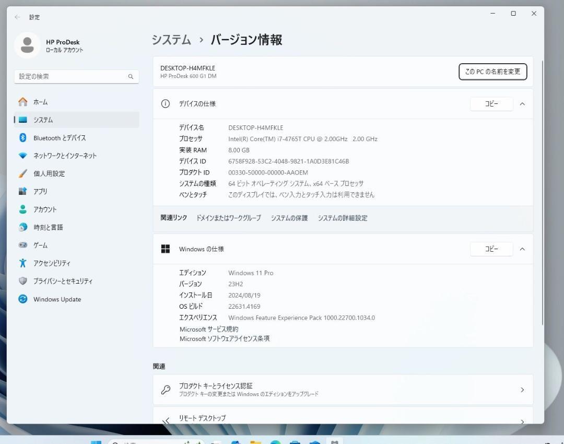Screen dimensions: 564x444
Task: Click the デバイス ID value 6758F928-53C2-4048-9821-1A0D3E81C46B
Action: point(288,161)
